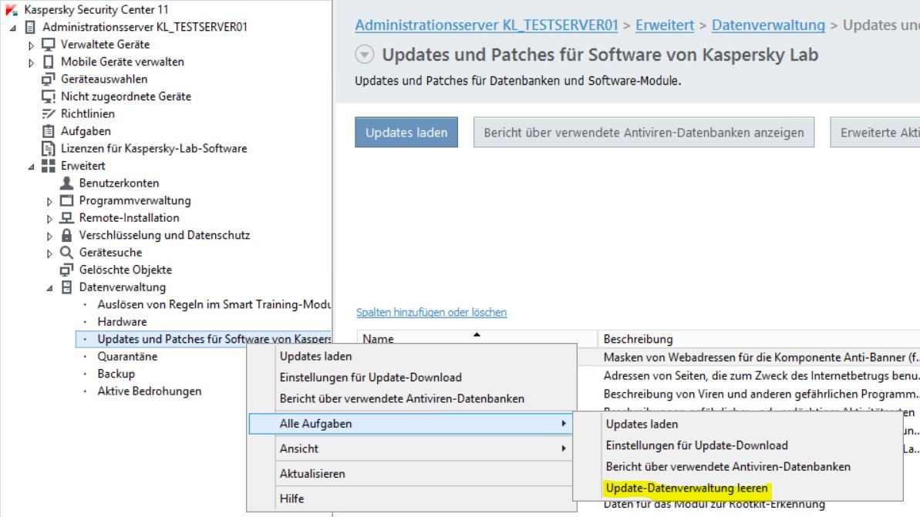
Task: Click the Verschlüsselung padlock icon
Action: click(x=67, y=235)
